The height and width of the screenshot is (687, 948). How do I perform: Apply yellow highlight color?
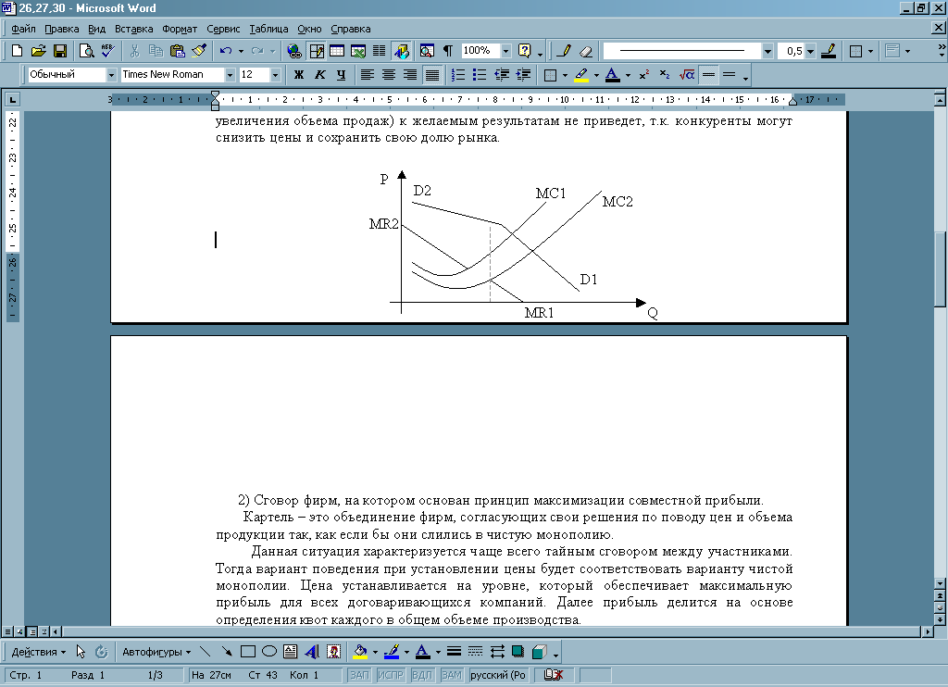581,75
